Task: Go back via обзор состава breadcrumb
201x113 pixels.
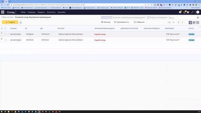Action: [7, 17]
